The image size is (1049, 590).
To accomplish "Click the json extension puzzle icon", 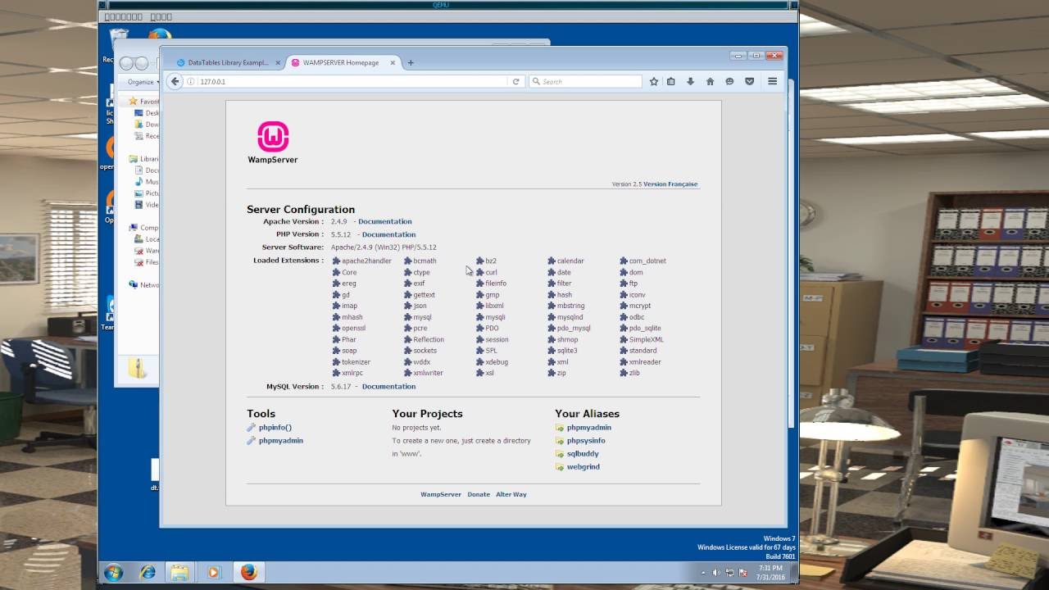I will (408, 306).
